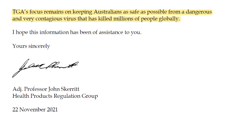Image resolution: width=231 pixels, height=119 pixels.
Task: Click the word "assistance" in the body text
Action: [109, 33]
